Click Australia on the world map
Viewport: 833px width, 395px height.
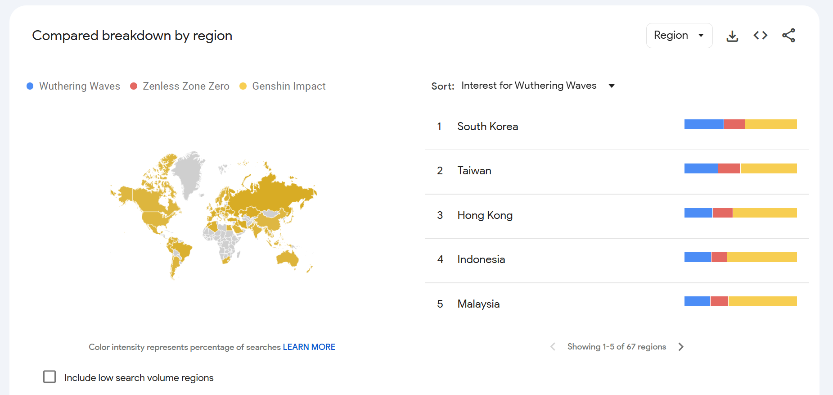(287, 259)
